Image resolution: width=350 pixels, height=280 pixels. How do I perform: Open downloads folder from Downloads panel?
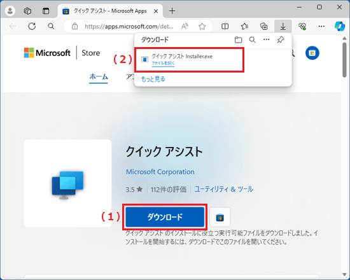pos(239,40)
